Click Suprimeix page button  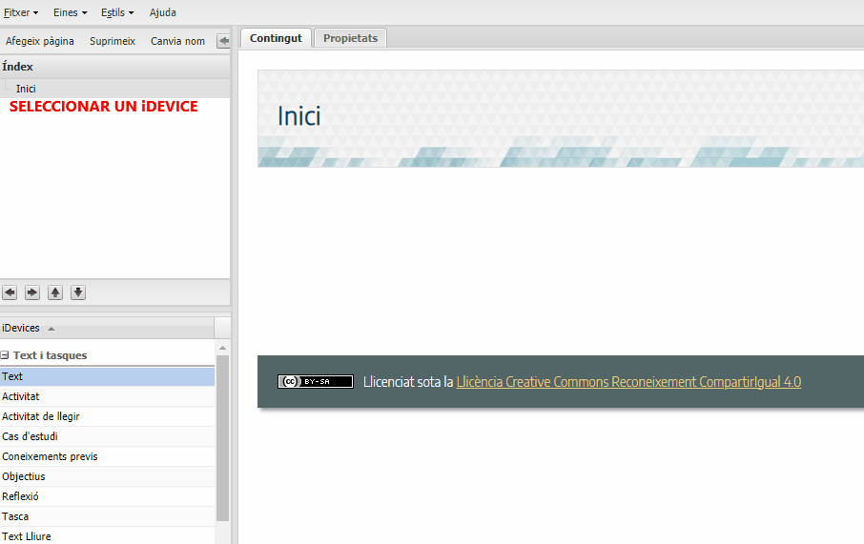point(113,41)
